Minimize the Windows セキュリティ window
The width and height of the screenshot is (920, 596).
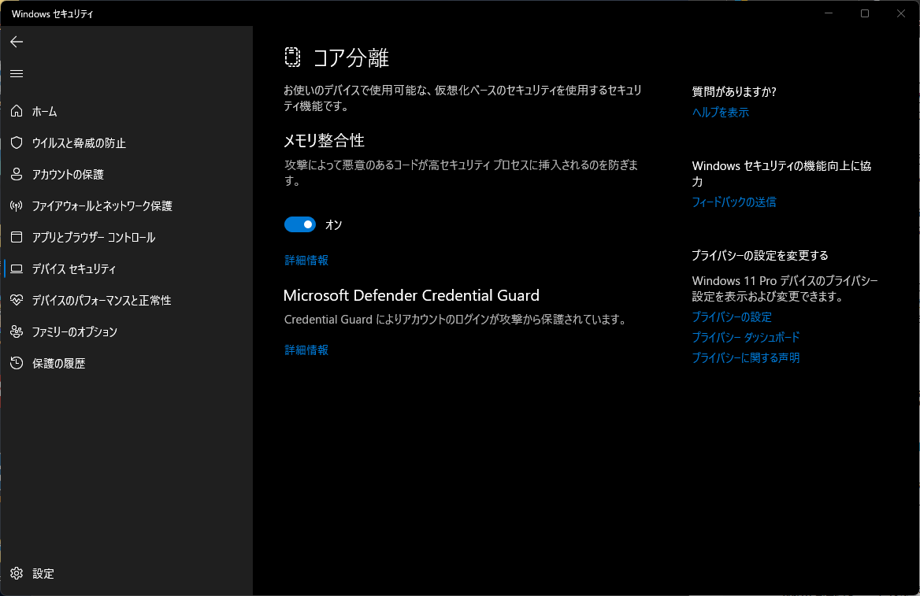[x=829, y=13]
